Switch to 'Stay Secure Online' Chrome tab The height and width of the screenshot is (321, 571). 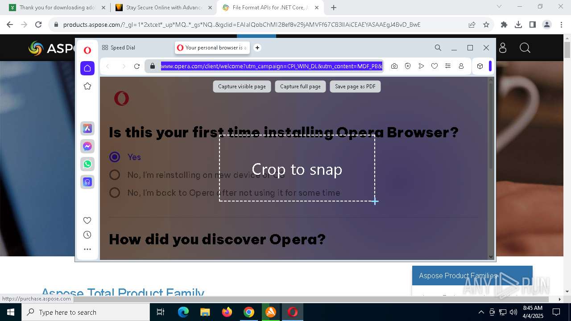tap(163, 8)
